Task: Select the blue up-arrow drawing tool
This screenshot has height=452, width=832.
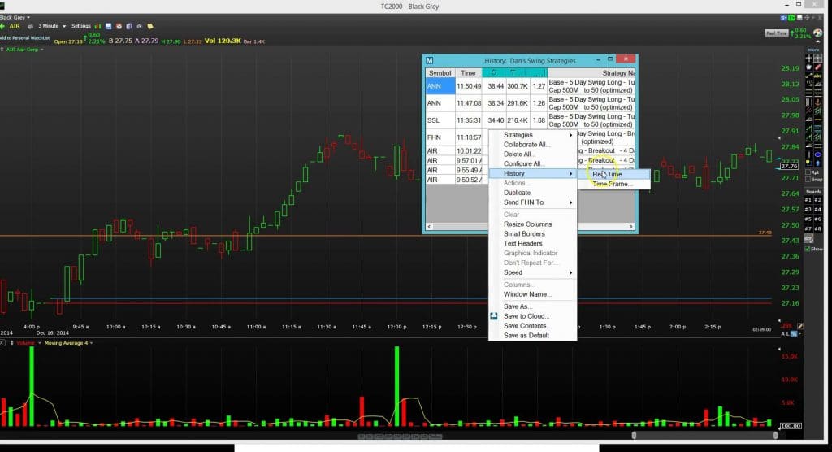Action: 817,163
